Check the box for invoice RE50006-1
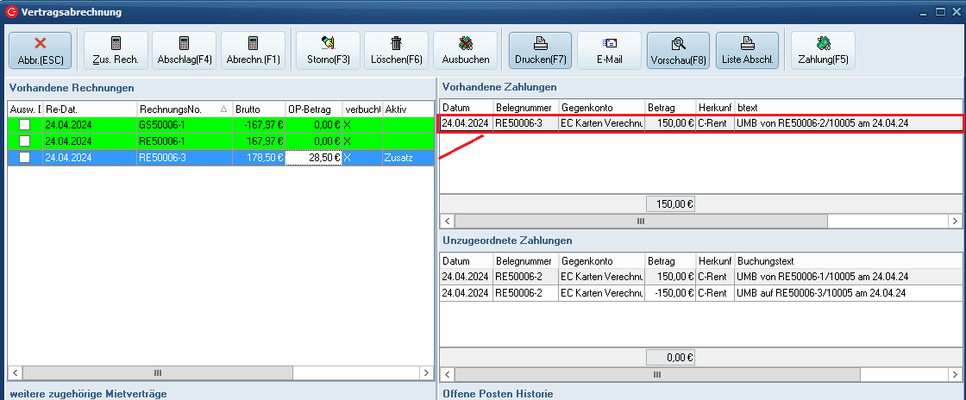This screenshot has width=966, height=400. pos(25,141)
